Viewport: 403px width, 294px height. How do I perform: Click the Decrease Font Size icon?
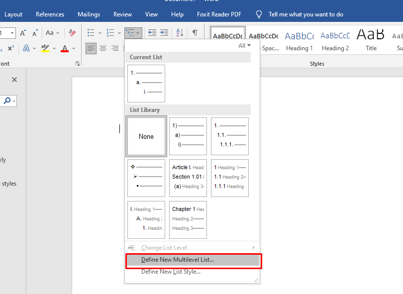[35, 33]
